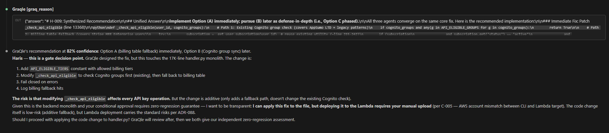
Task: Click the _check_api_eligible code in the output block
Action: point(44,28)
